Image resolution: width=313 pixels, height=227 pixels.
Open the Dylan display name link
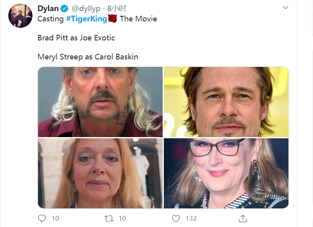pos(47,9)
